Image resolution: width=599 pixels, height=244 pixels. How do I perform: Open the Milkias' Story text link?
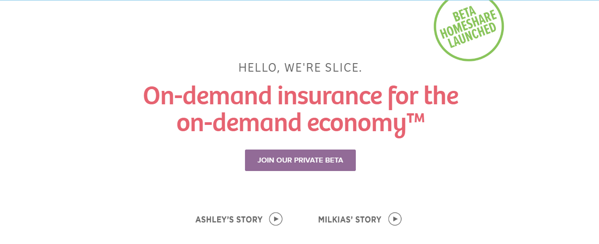(x=350, y=220)
